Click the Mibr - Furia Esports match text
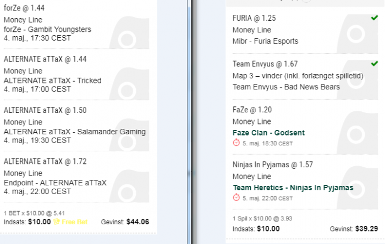This screenshot has width=385, height=244. pyautogui.click(x=266, y=41)
